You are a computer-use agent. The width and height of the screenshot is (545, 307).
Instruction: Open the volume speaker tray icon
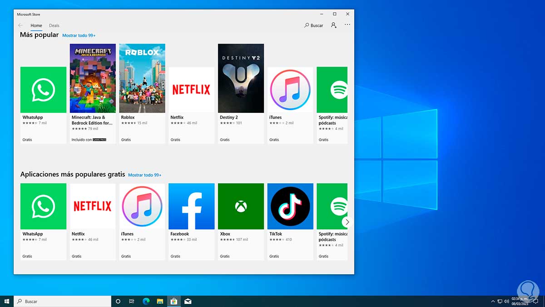point(506,301)
